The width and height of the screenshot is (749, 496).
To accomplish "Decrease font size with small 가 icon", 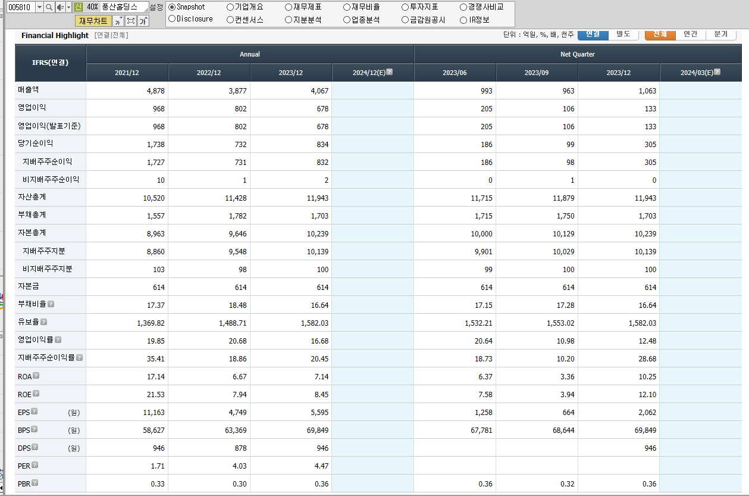I will [x=118, y=21].
